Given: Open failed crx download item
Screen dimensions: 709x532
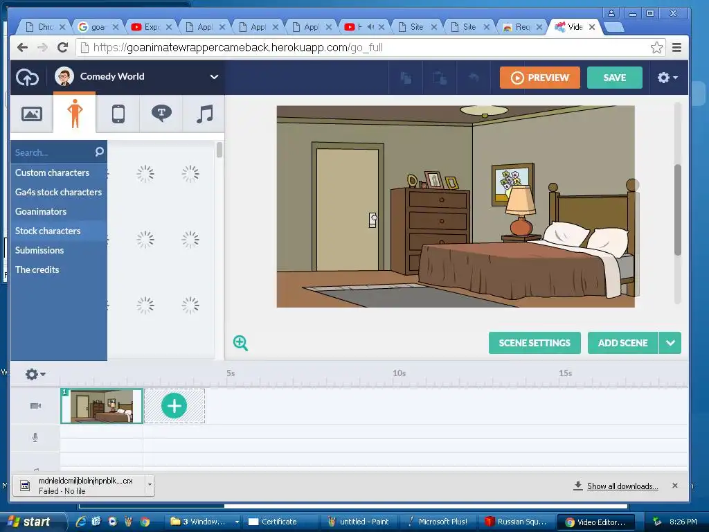Looking at the screenshot, I should click(79, 486).
